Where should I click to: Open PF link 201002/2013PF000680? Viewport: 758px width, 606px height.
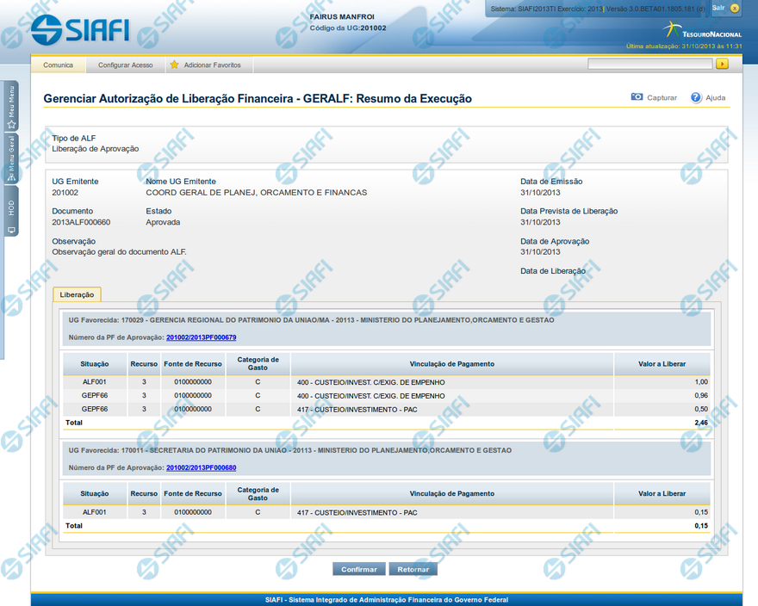[x=201, y=467]
